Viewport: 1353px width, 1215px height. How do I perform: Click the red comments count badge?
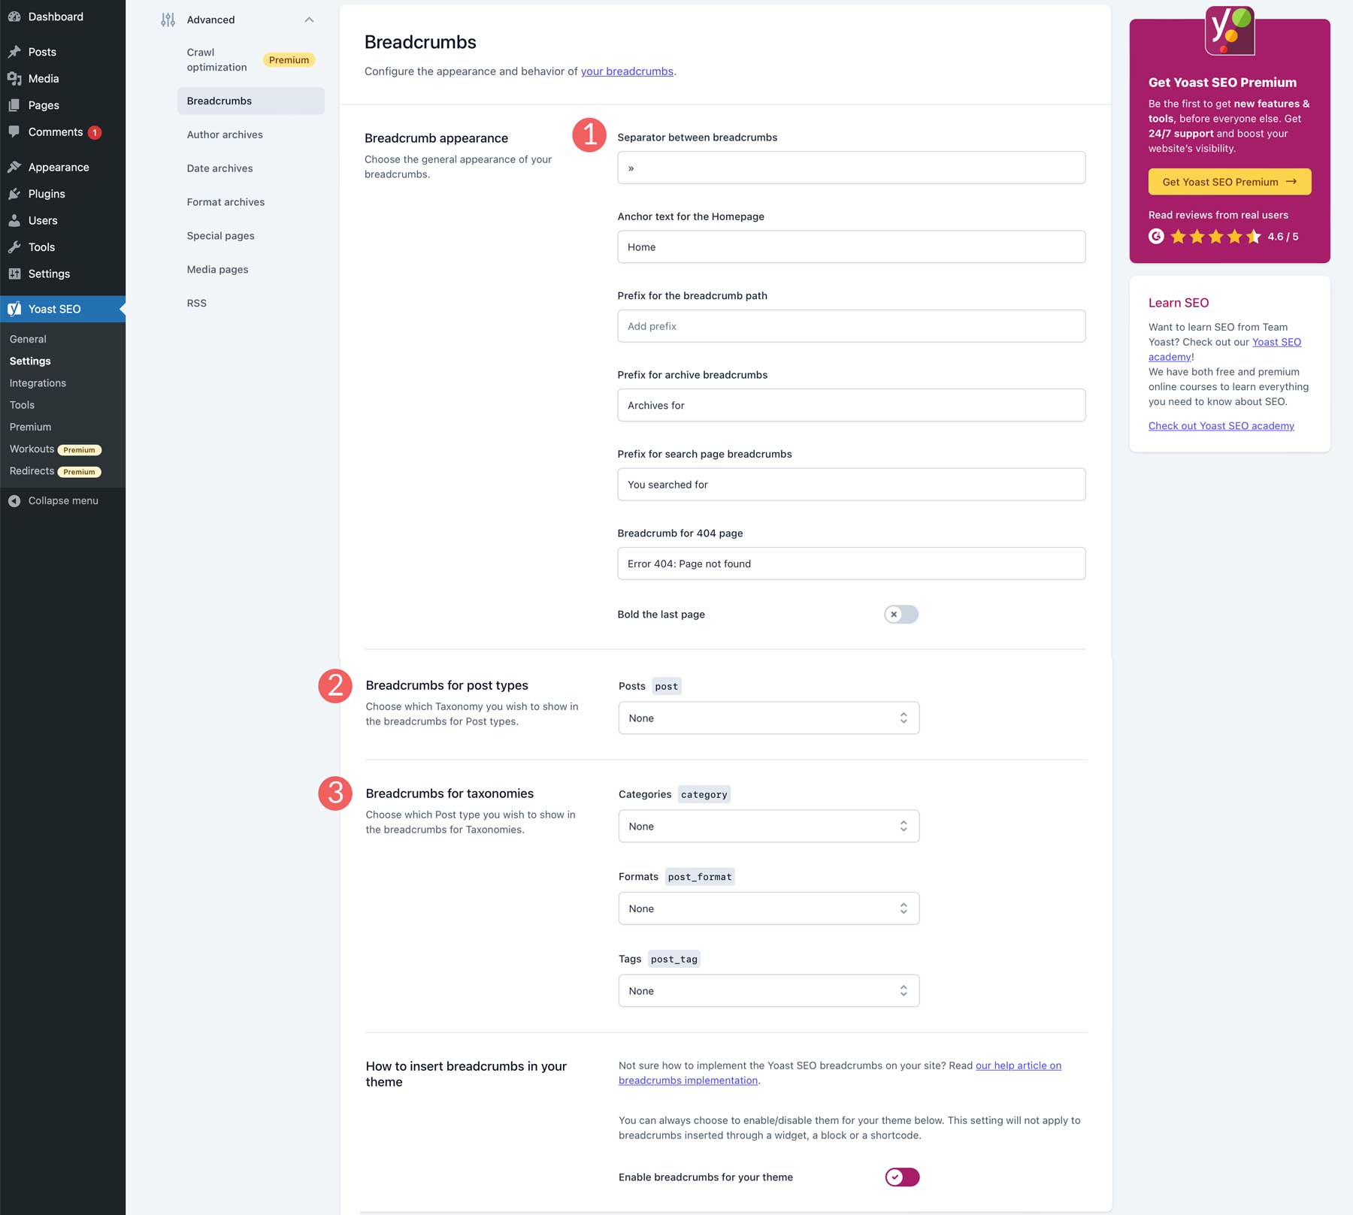pyautogui.click(x=95, y=132)
